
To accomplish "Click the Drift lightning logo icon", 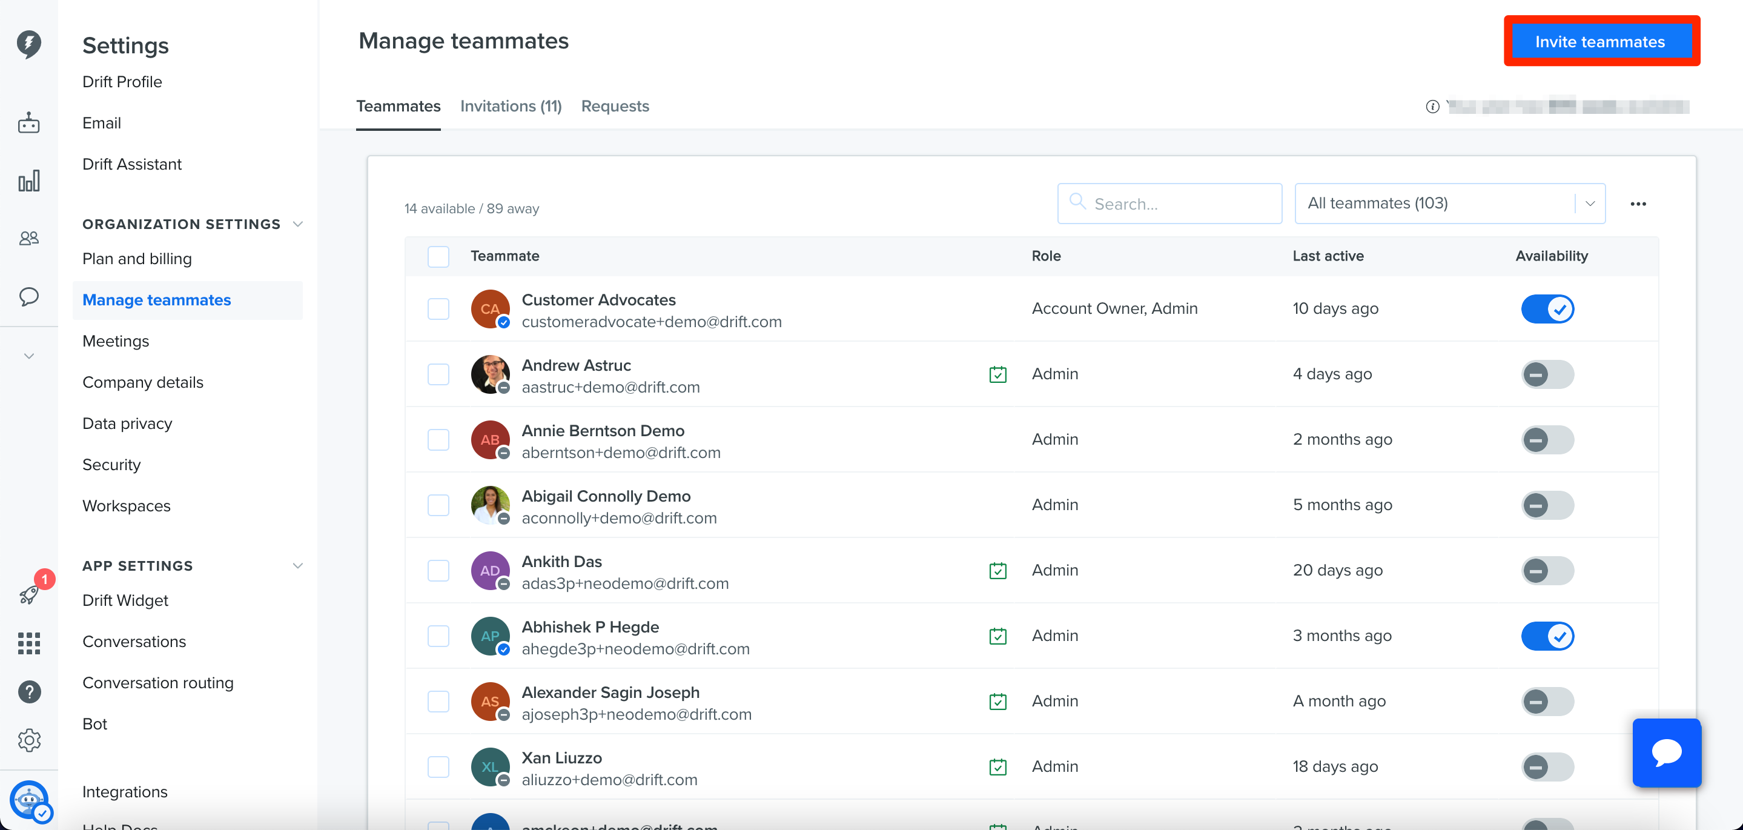I will coord(28,44).
